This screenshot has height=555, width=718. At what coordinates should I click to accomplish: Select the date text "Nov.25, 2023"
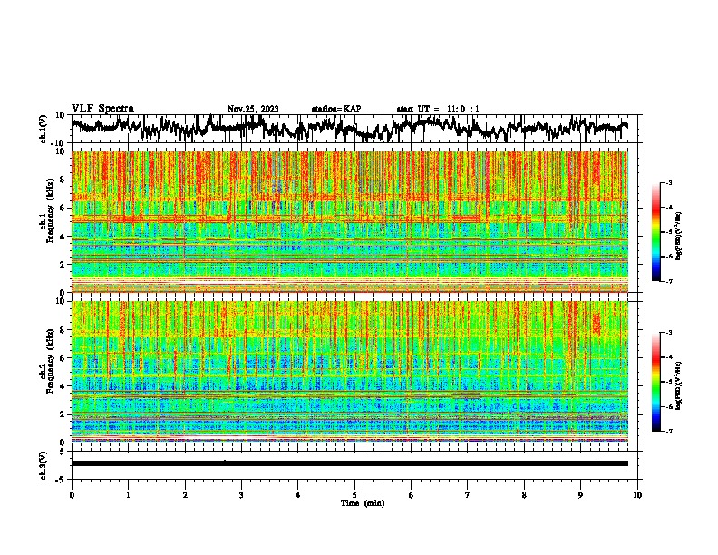point(253,109)
